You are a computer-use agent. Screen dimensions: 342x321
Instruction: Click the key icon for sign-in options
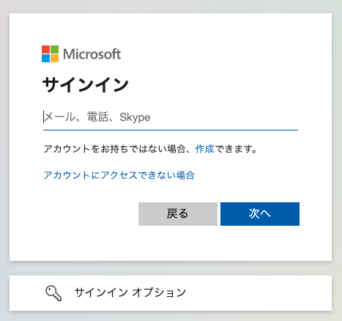pos(53,293)
